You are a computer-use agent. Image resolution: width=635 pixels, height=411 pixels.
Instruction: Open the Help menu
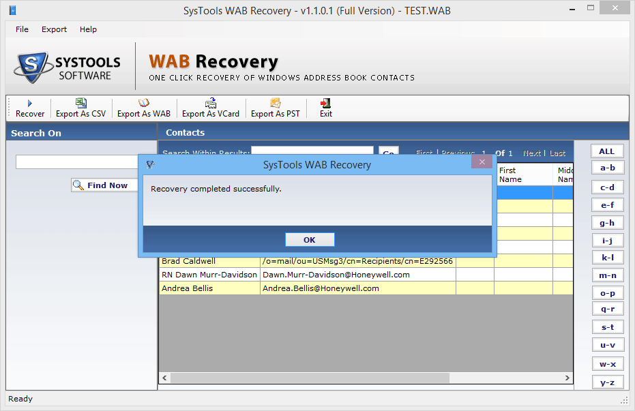click(88, 29)
